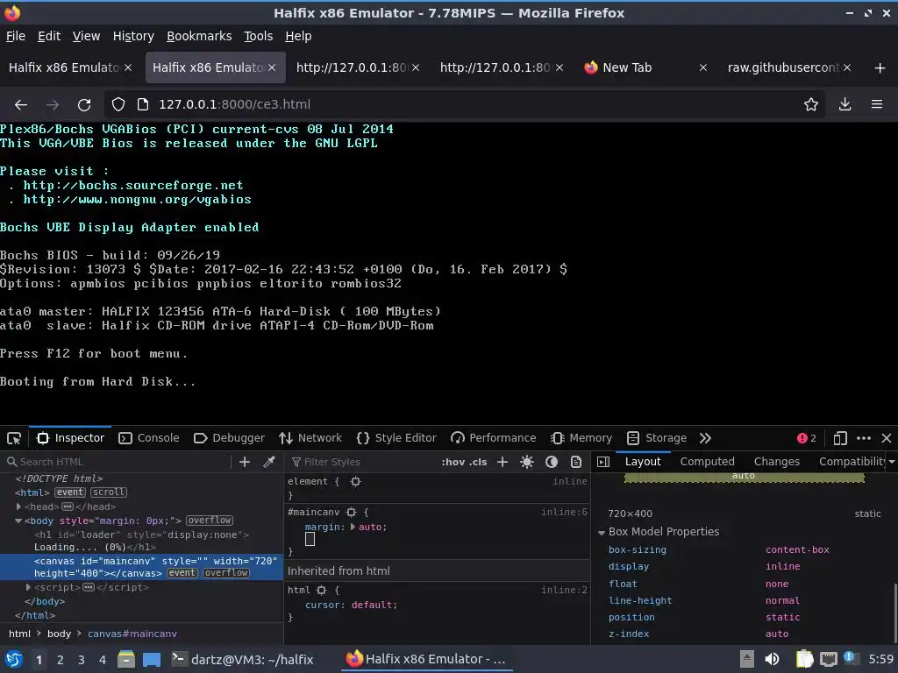The width and height of the screenshot is (898, 673).
Task: Open the Performance panel
Action: pos(493,438)
